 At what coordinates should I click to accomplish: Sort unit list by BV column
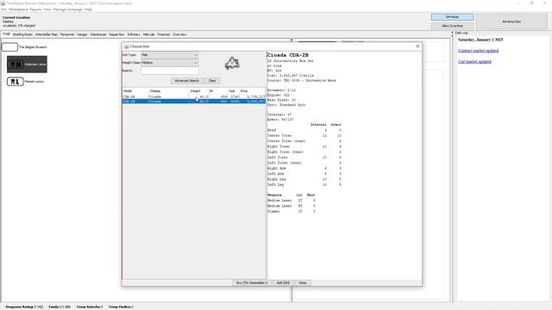pyautogui.click(x=211, y=91)
